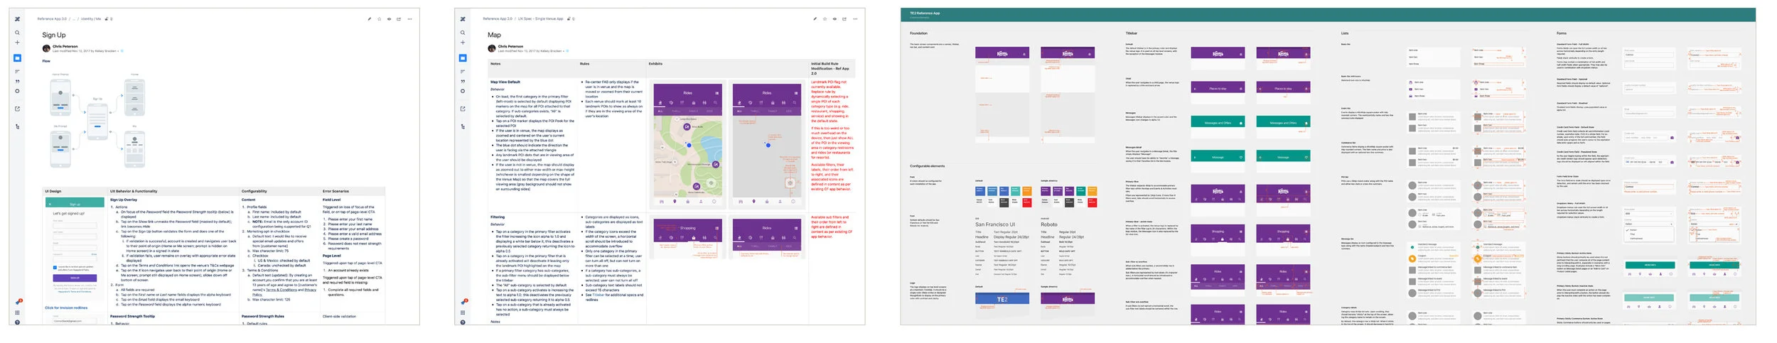Star the Sign Up page
Screen dimensions: 1777x343
point(380,19)
